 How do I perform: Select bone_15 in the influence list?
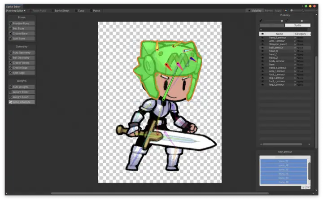(x=284, y=170)
